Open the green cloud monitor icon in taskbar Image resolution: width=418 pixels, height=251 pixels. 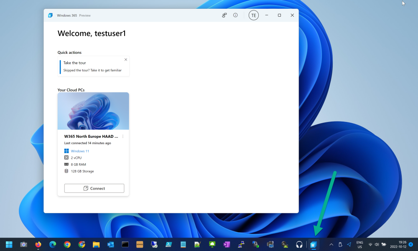(212, 244)
